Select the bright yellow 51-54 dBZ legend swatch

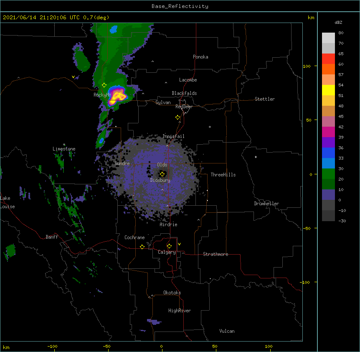[328, 90]
